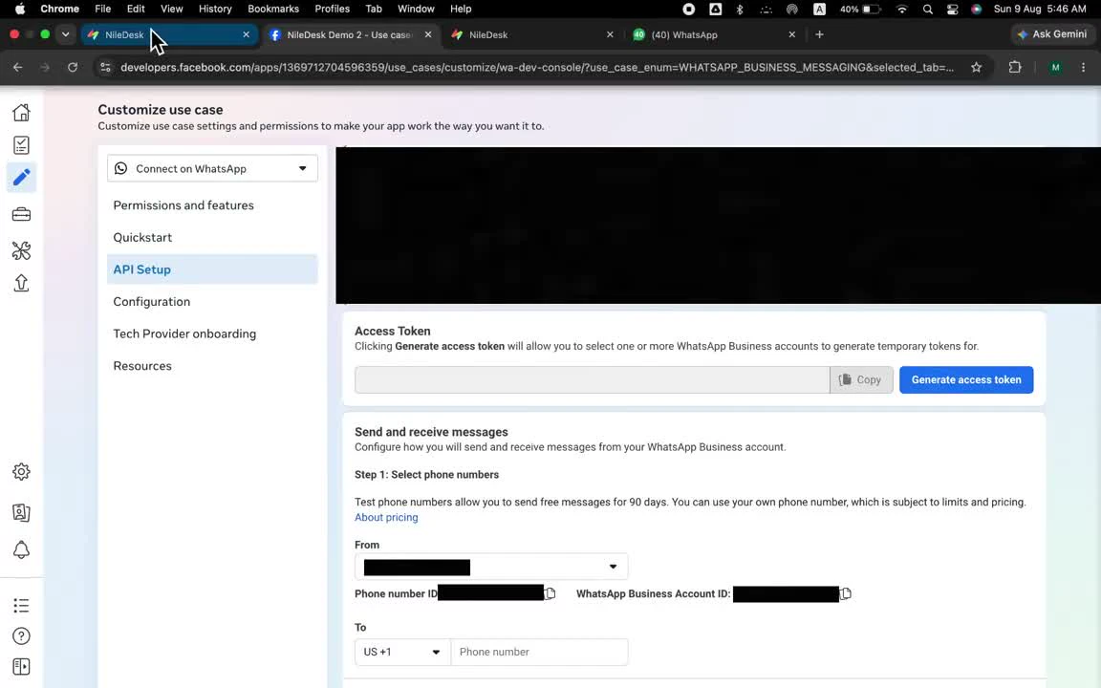Open macOS Control Center icon
Screen dimensions: 1101x688
pos(952,10)
